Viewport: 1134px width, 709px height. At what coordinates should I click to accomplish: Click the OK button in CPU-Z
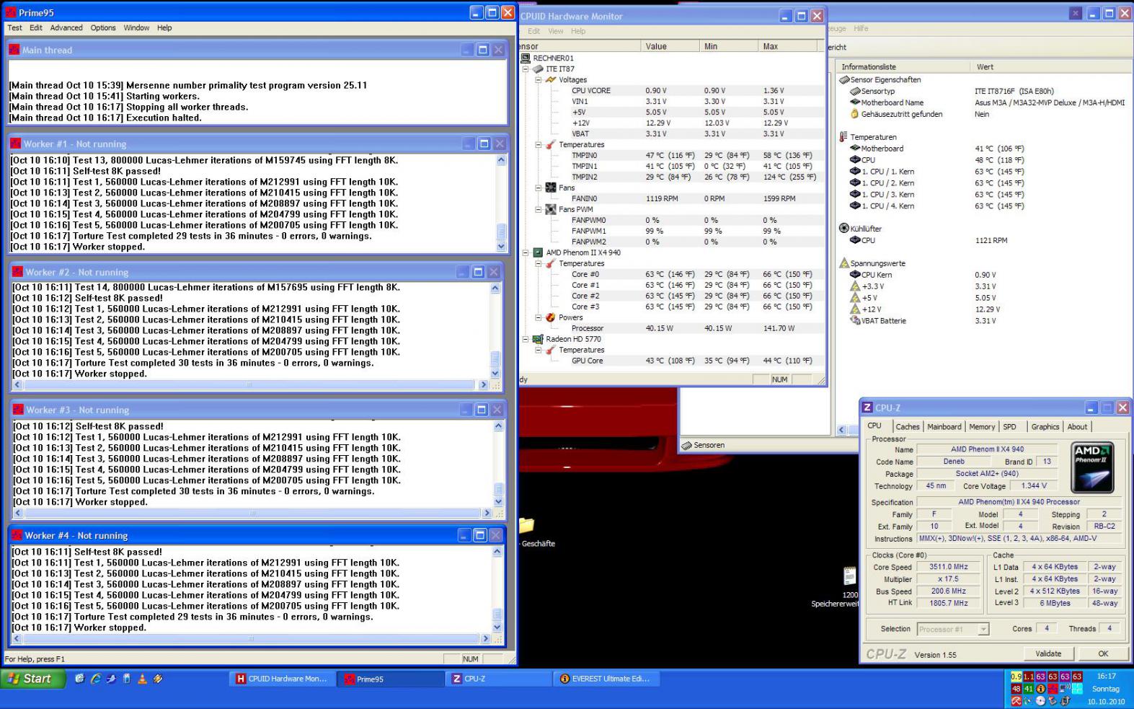[x=1103, y=653]
